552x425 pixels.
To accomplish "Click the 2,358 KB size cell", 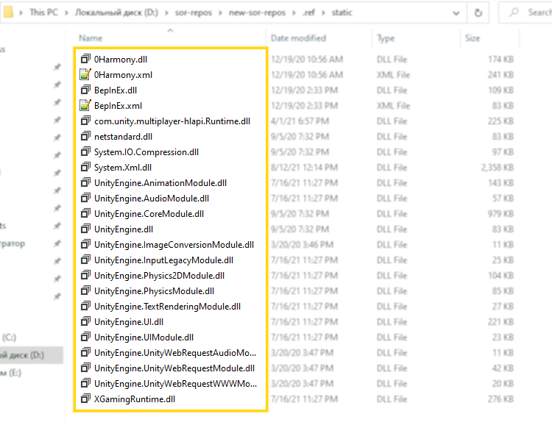I will click(x=497, y=168).
